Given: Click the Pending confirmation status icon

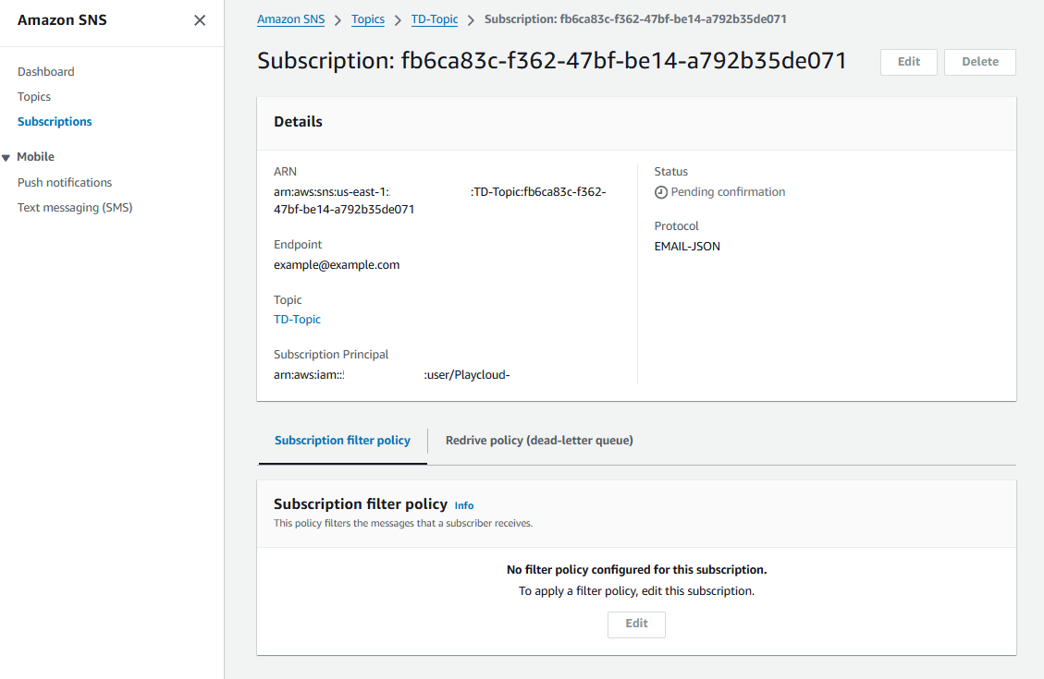Looking at the screenshot, I should click(x=660, y=192).
